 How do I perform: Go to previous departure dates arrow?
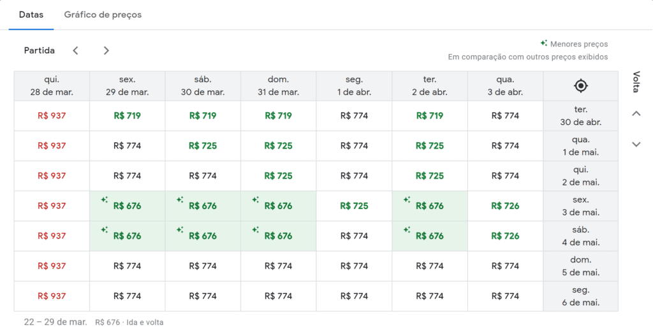[75, 50]
